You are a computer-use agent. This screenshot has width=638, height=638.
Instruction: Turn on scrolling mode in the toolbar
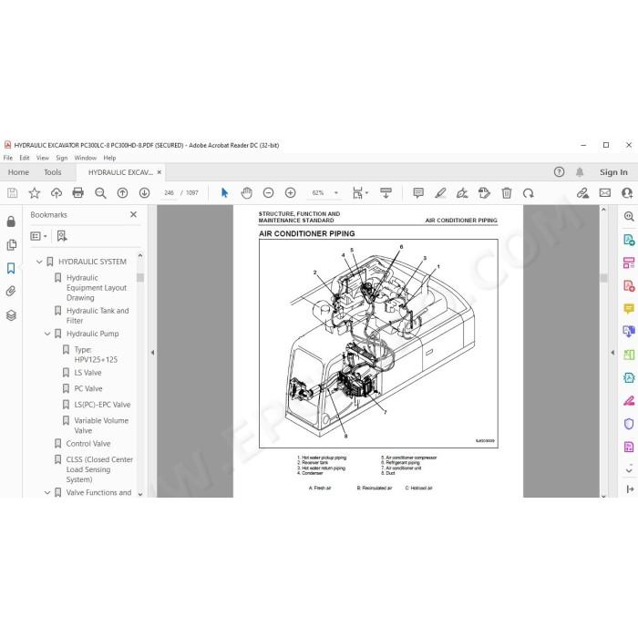click(386, 193)
